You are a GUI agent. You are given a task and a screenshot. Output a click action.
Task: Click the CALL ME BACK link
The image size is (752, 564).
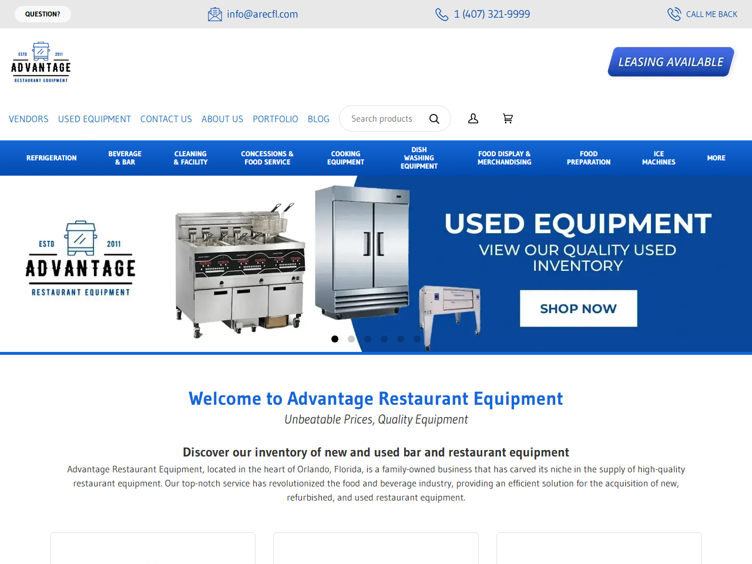pos(711,14)
